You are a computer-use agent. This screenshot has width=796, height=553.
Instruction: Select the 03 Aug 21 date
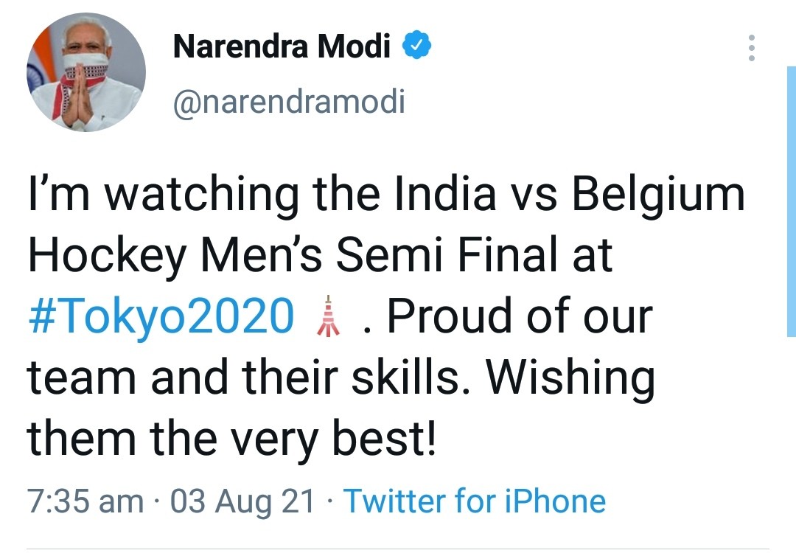click(x=242, y=501)
